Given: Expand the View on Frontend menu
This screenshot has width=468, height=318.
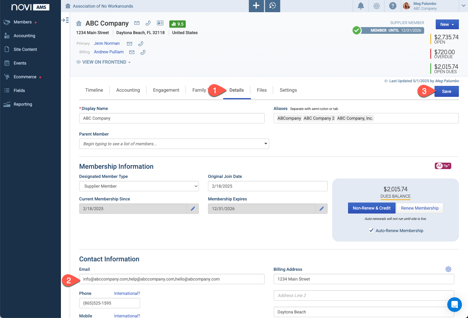Looking at the screenshot, I should point(104,62).
